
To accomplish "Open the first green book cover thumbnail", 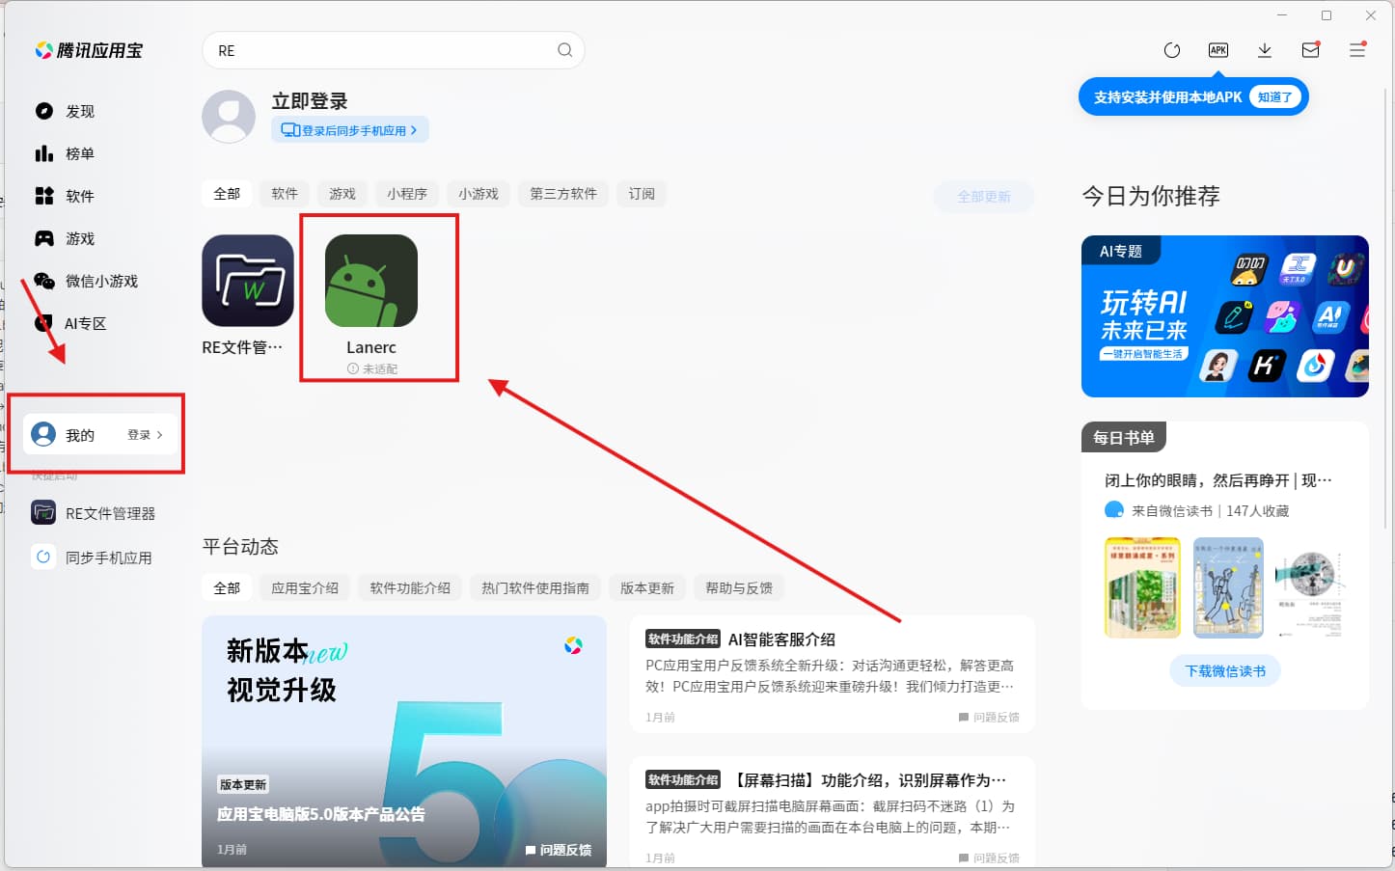I will tap(1142, 587).
